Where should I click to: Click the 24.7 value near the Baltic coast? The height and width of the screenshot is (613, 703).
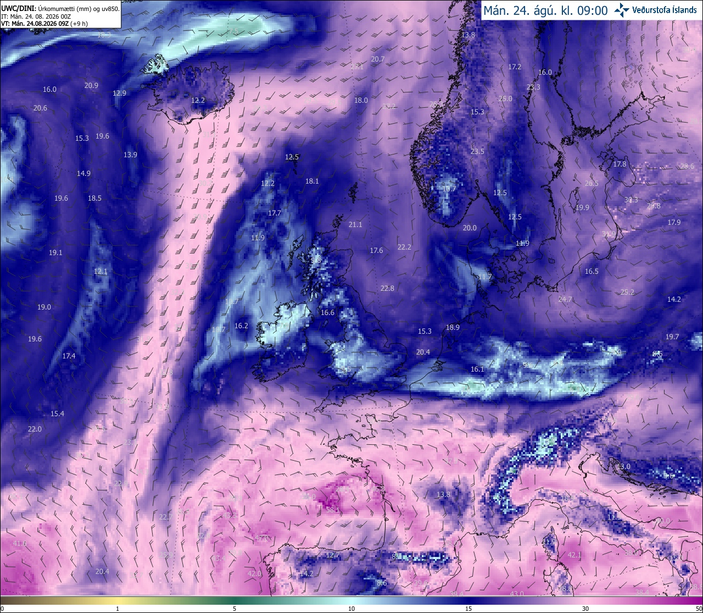[x=565, y=300]
